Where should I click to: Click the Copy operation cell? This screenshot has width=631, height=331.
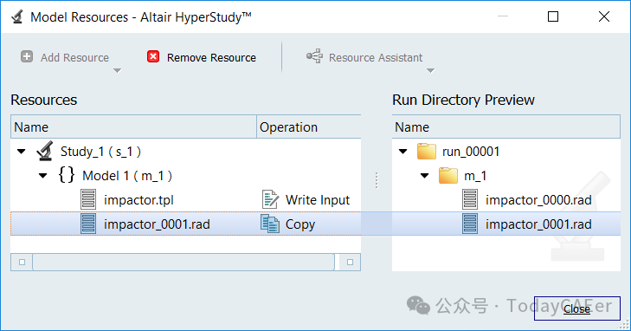tap(309, 224)
